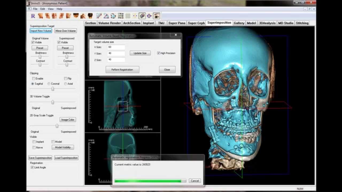Click the Invivo5 application title icon
This screenshot has width=342, height=192.
(x=28, y=3)
